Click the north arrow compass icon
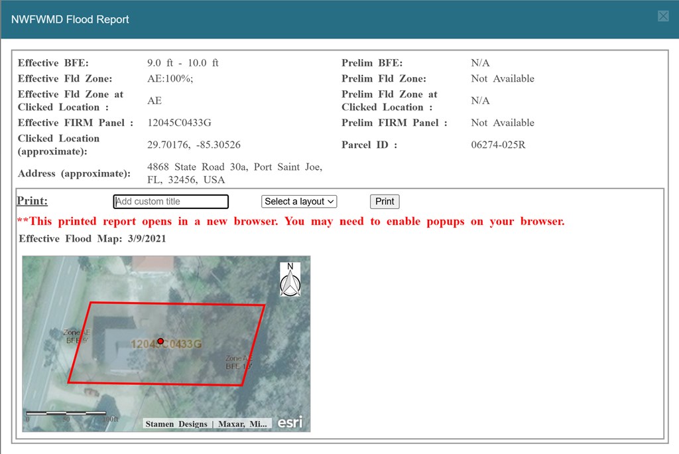The image size is (679, 454). tap(290, 279)
